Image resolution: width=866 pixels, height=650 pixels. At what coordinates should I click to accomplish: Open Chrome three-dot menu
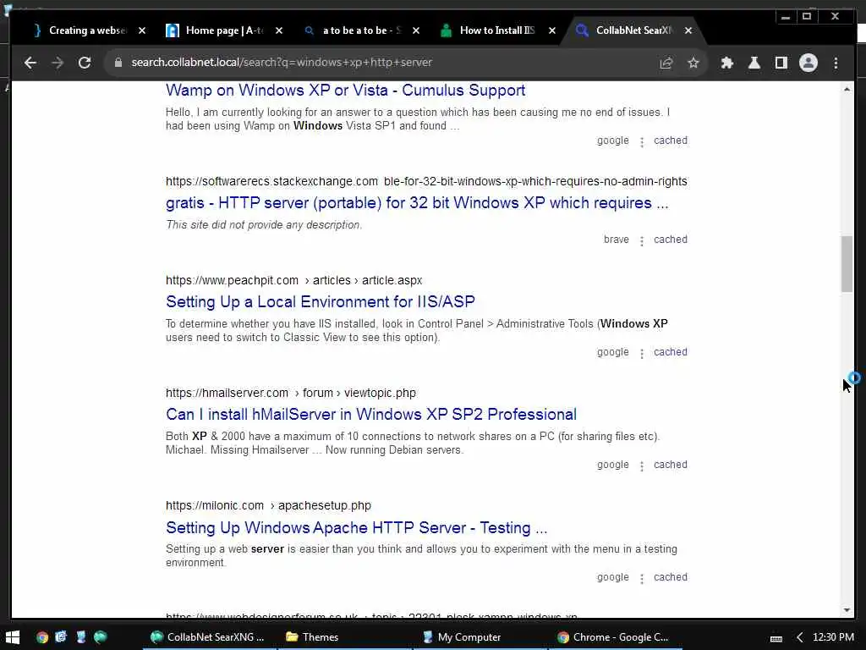(x=836, y=63)
